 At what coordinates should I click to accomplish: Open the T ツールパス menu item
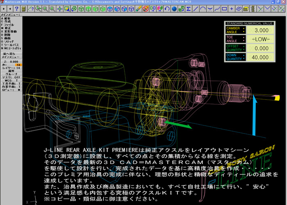(x=9, y=45)
